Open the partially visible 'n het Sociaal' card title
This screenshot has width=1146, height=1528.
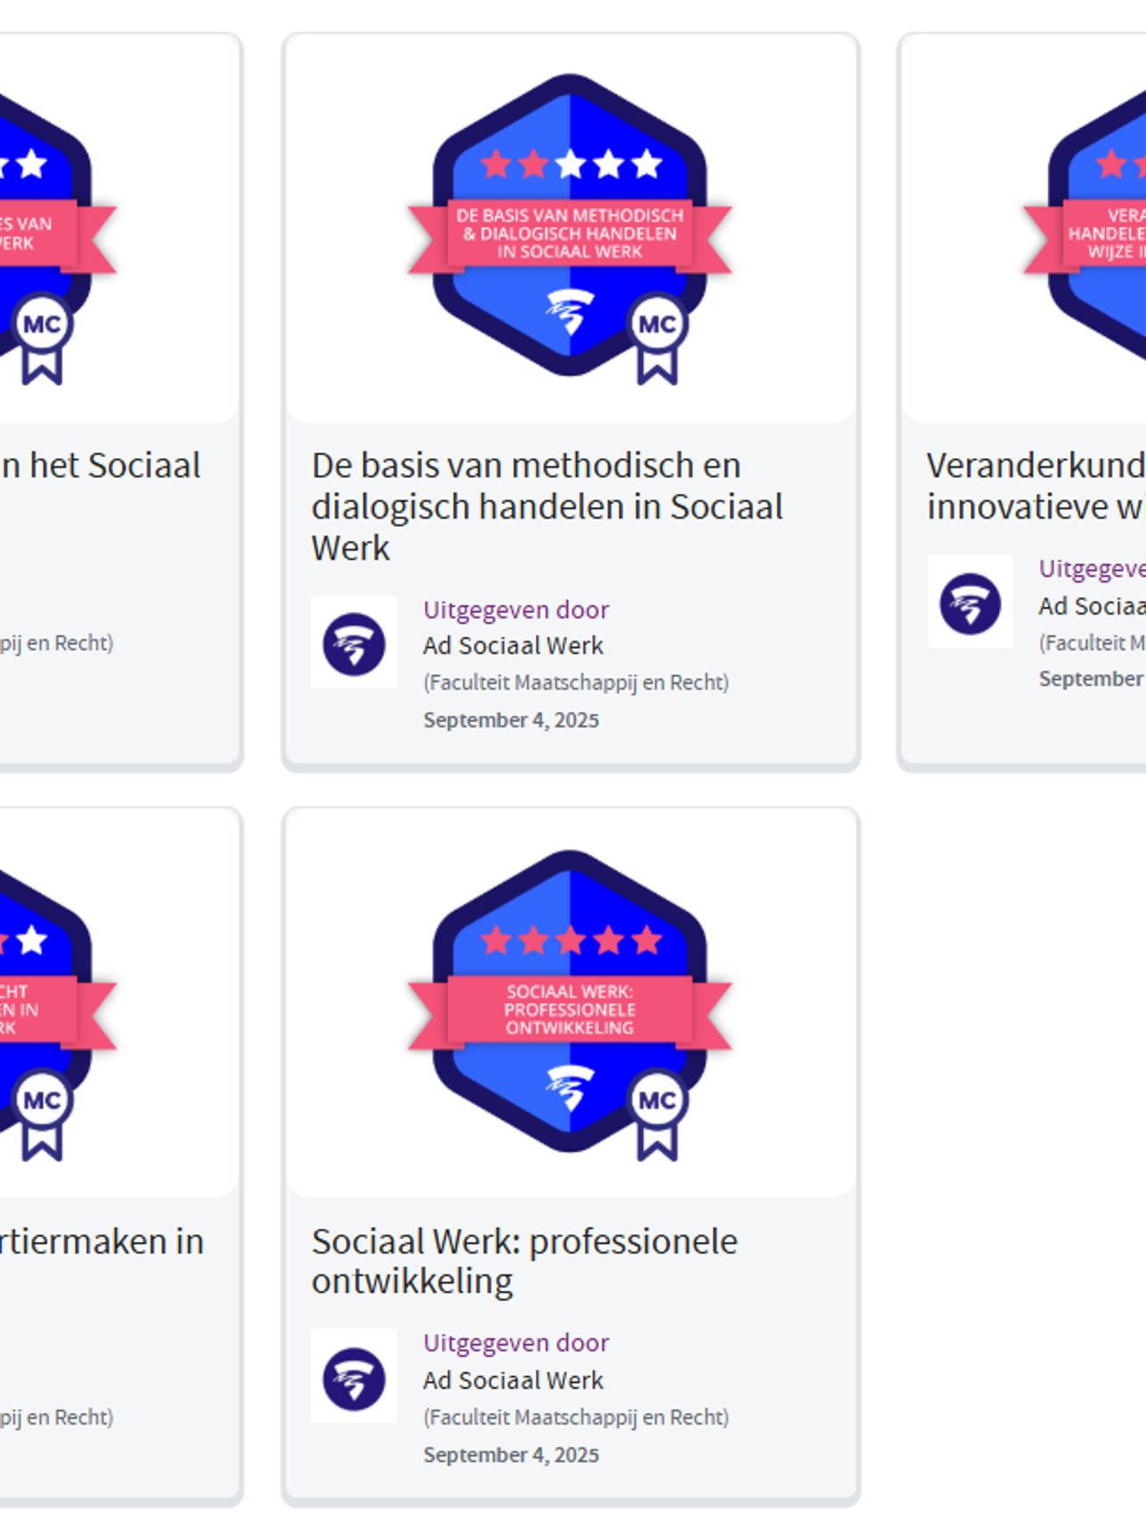tap(101, 465)
